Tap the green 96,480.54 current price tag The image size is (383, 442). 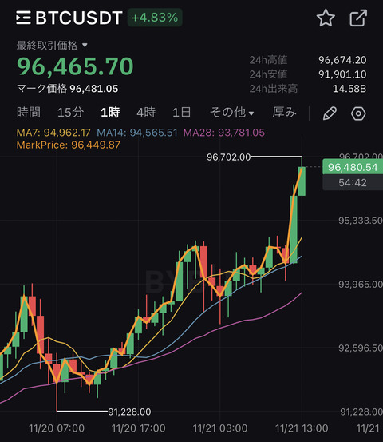coord(353,167)
